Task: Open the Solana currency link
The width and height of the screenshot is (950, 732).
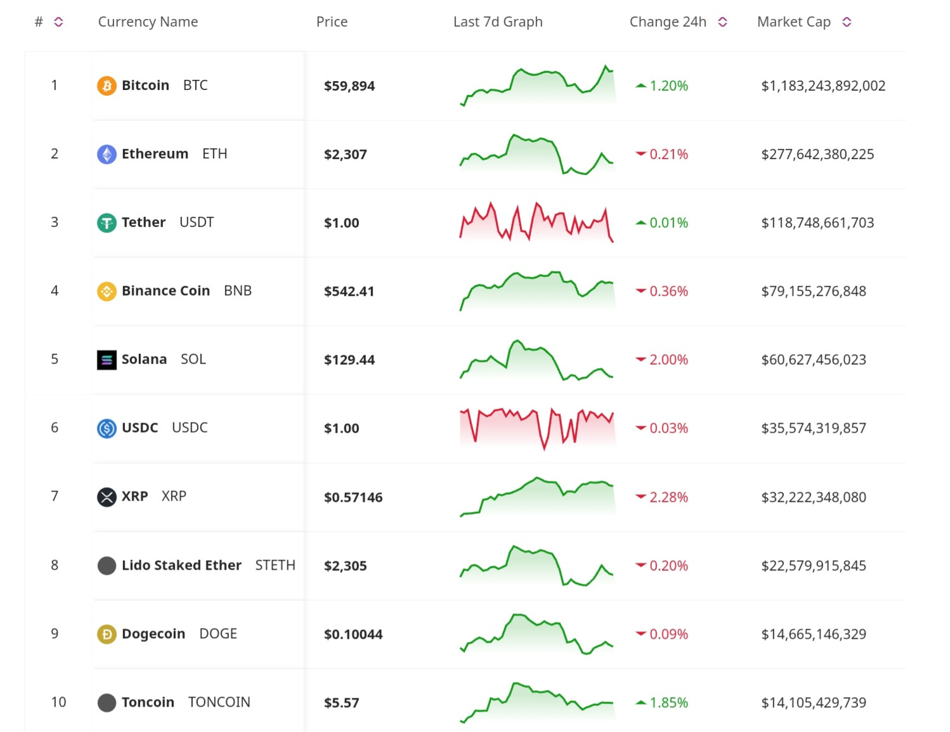Action: click(x=144, y=359)
